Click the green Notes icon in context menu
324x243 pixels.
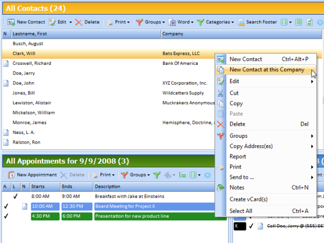tap(221, 187)
